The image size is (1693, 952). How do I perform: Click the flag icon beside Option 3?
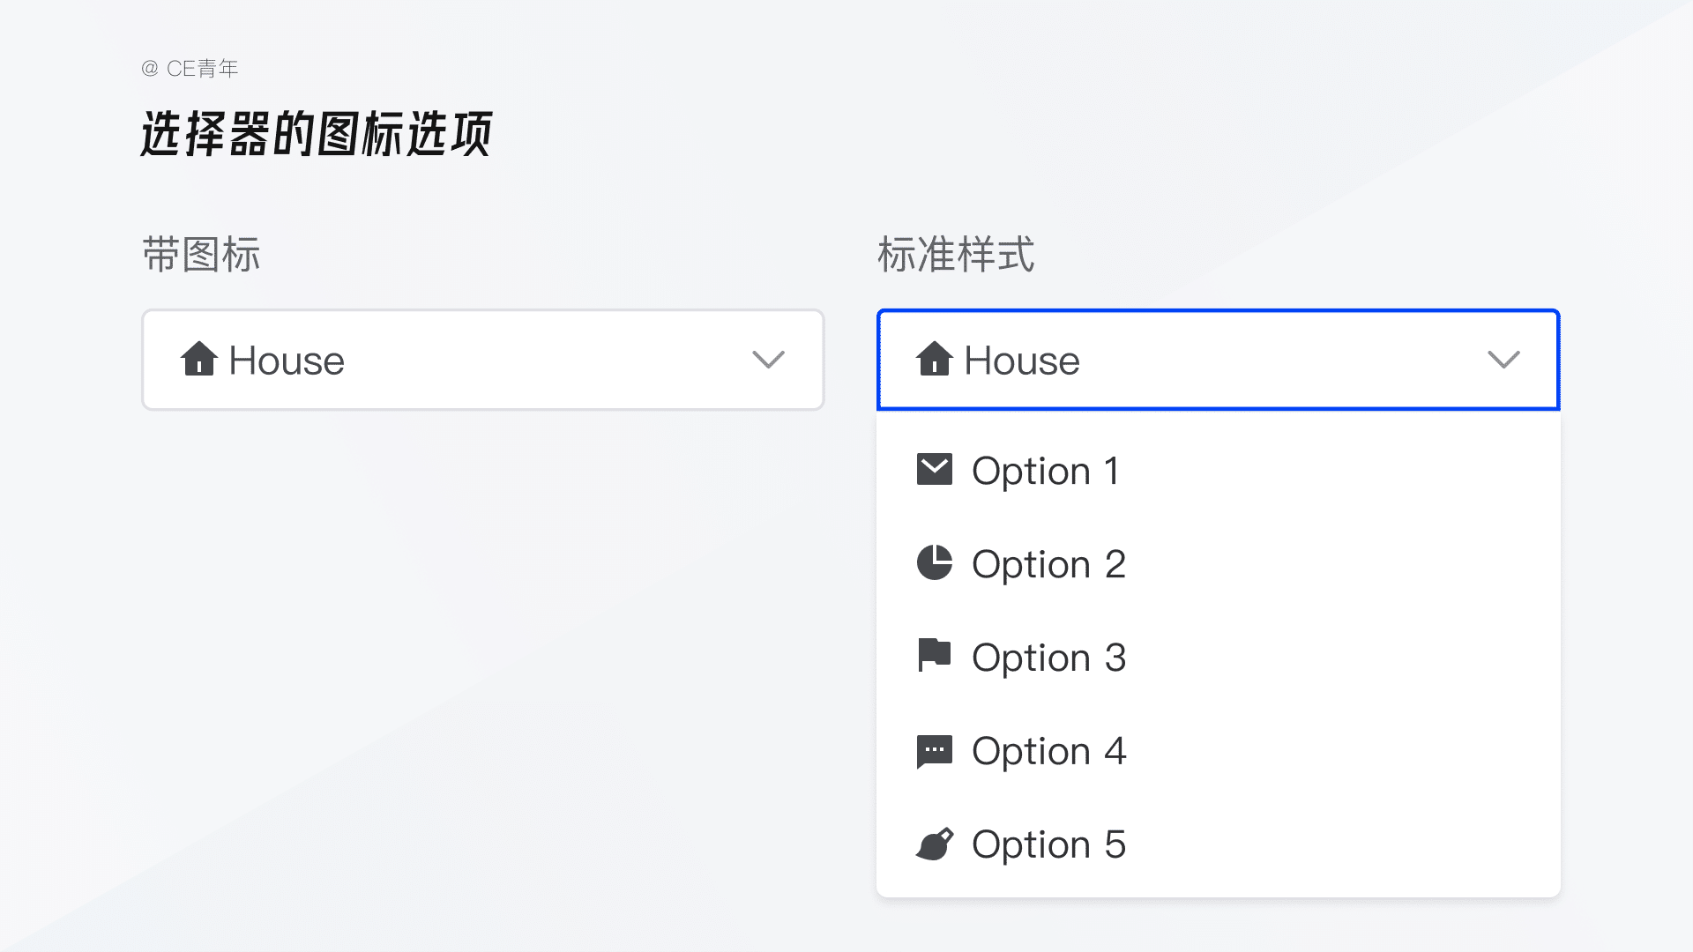point(934,656)
